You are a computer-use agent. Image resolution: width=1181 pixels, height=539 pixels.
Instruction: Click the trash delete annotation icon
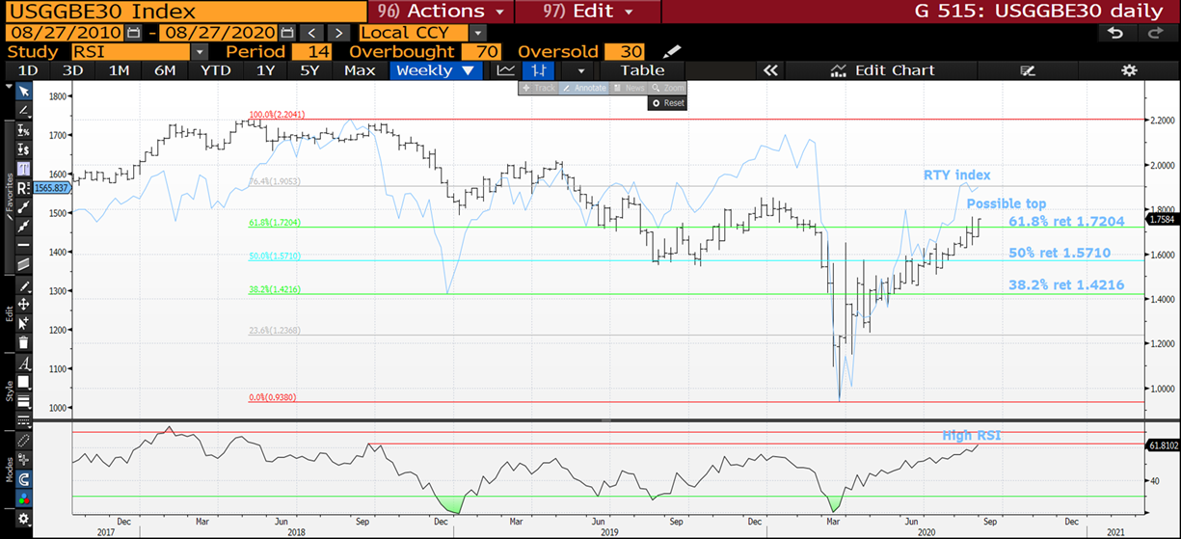coord(24,342)
